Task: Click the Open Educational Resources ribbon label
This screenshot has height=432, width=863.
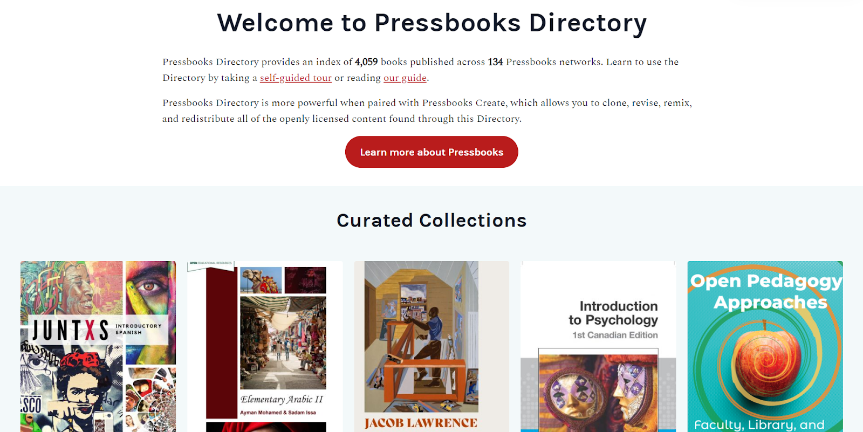Action: point(211,263)
